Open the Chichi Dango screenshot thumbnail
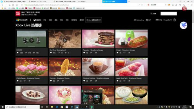This screenshot has width=194, height=109. [x=32, y=67]
